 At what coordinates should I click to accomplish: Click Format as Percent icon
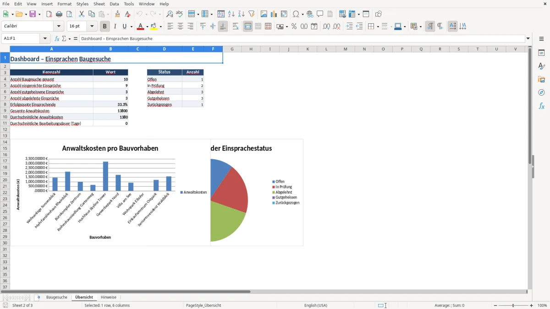(x=294, y=27)
